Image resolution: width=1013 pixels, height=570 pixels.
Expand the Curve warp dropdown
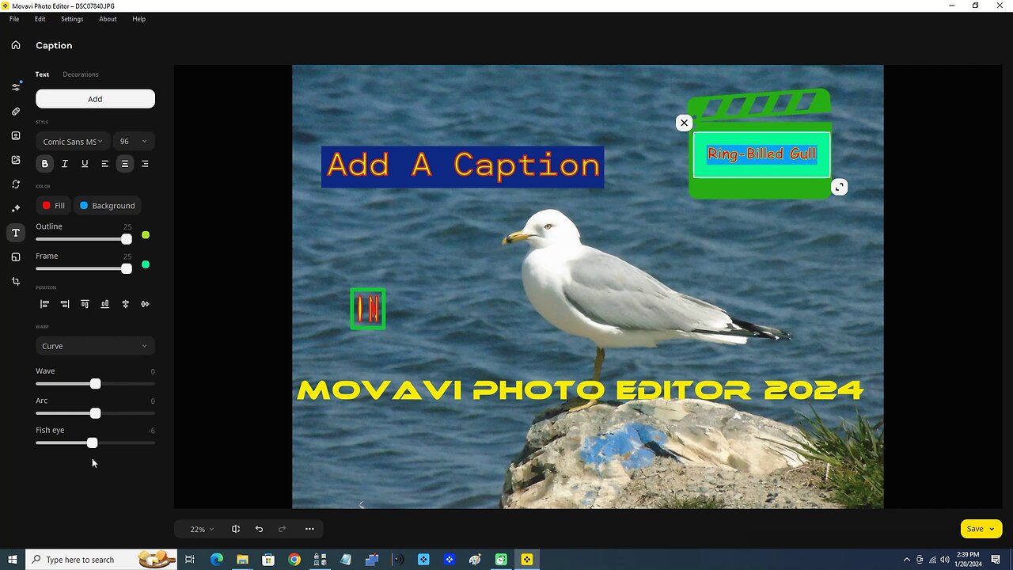click(x=95, y=346)
